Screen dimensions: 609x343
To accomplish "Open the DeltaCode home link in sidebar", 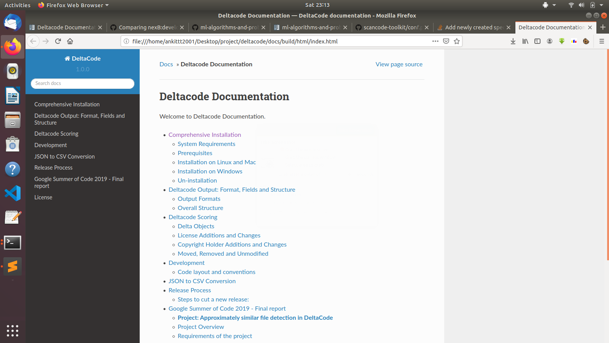I will pyautogui.click(x=83, y=58).
